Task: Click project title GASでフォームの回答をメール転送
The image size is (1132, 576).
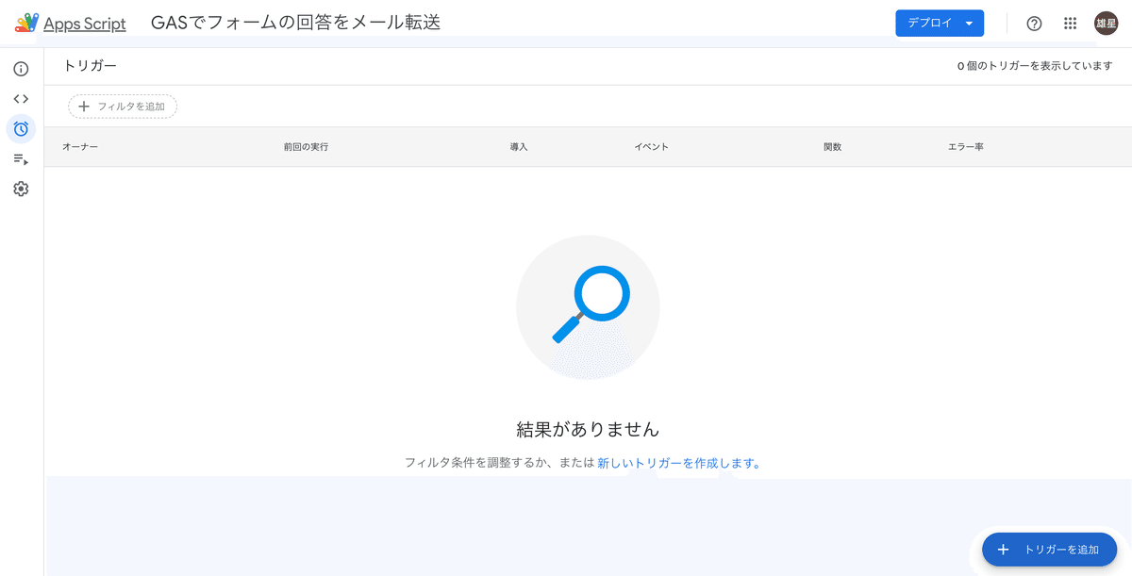Action: point(295,23)
